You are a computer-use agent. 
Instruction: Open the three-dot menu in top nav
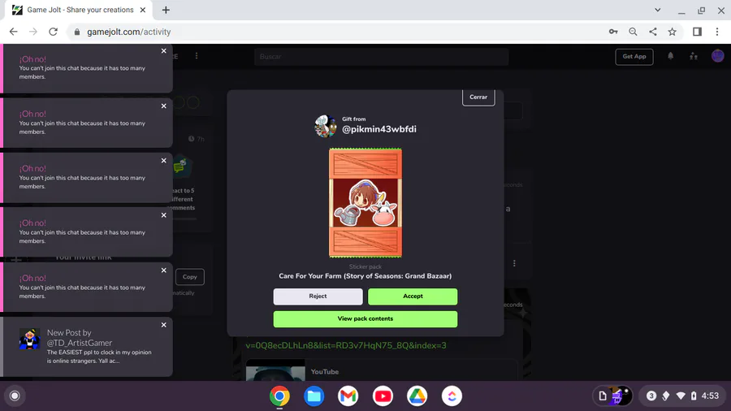point(197,56)
